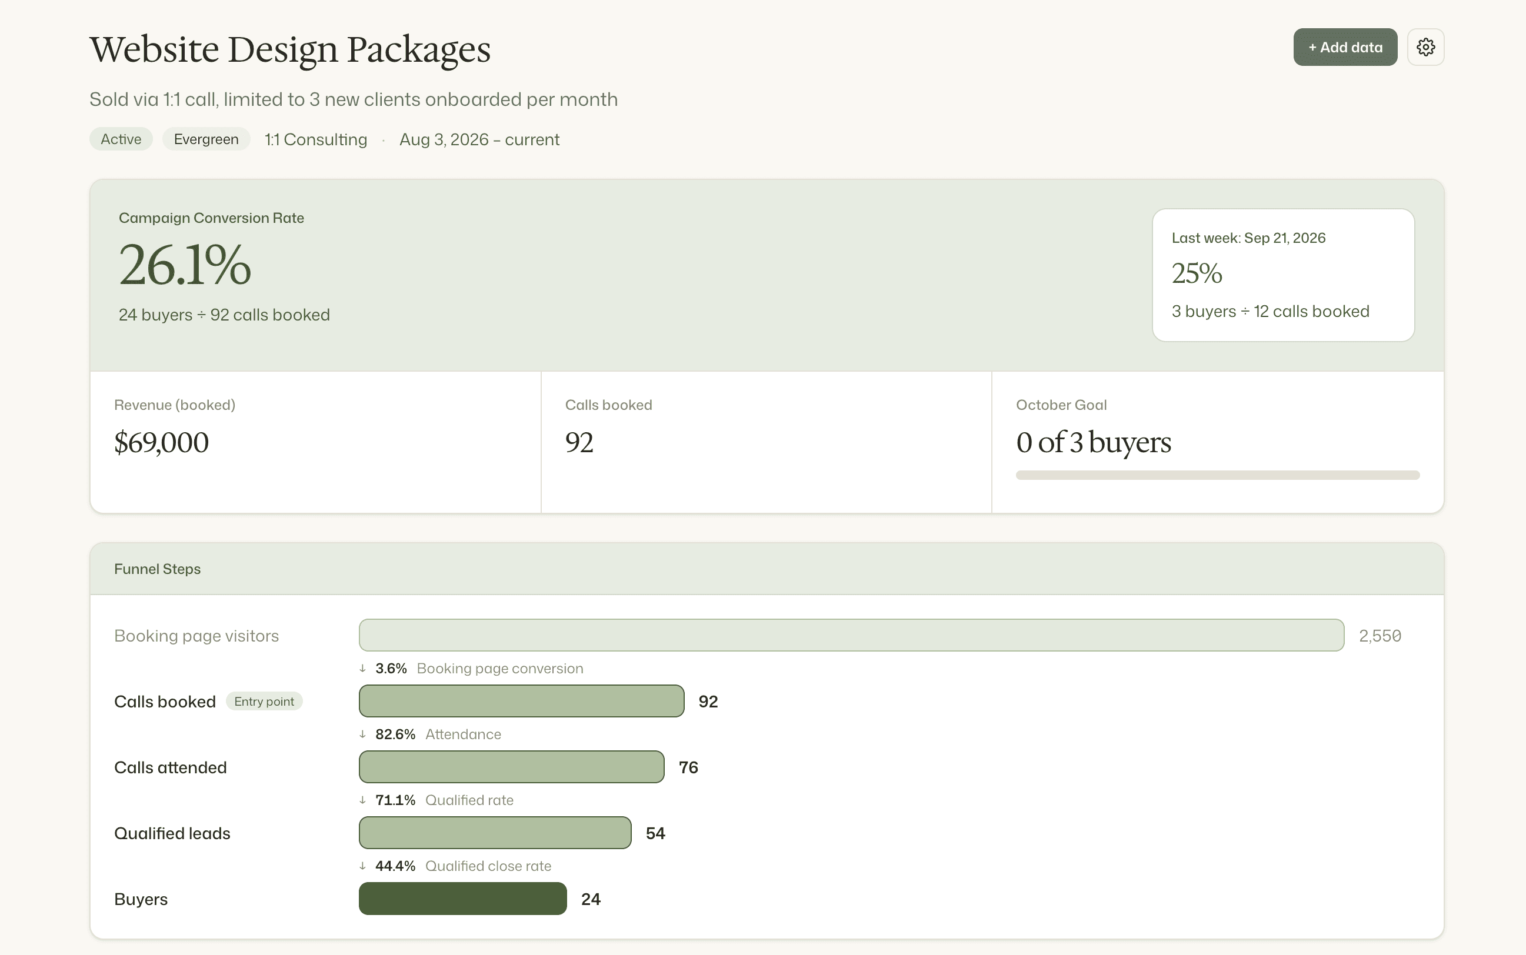Click the 25% last week value
Screen dimensions: 1526x955
[1197, 273]
